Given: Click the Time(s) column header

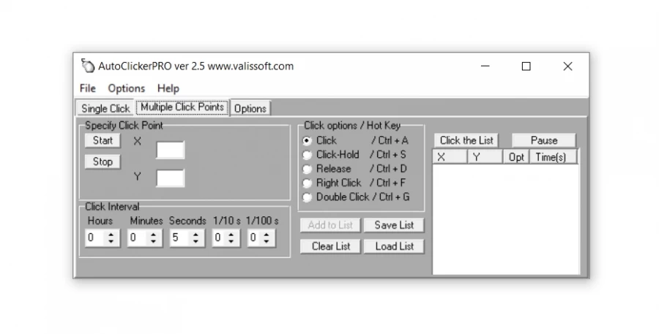Looking at the screenshot, I should pyautogui.click(x=553, y=157).
